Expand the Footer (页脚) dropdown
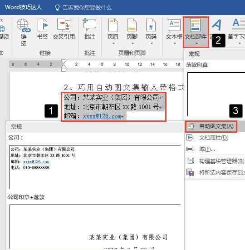Screen dimensions: 245x250 click(132, 43)
